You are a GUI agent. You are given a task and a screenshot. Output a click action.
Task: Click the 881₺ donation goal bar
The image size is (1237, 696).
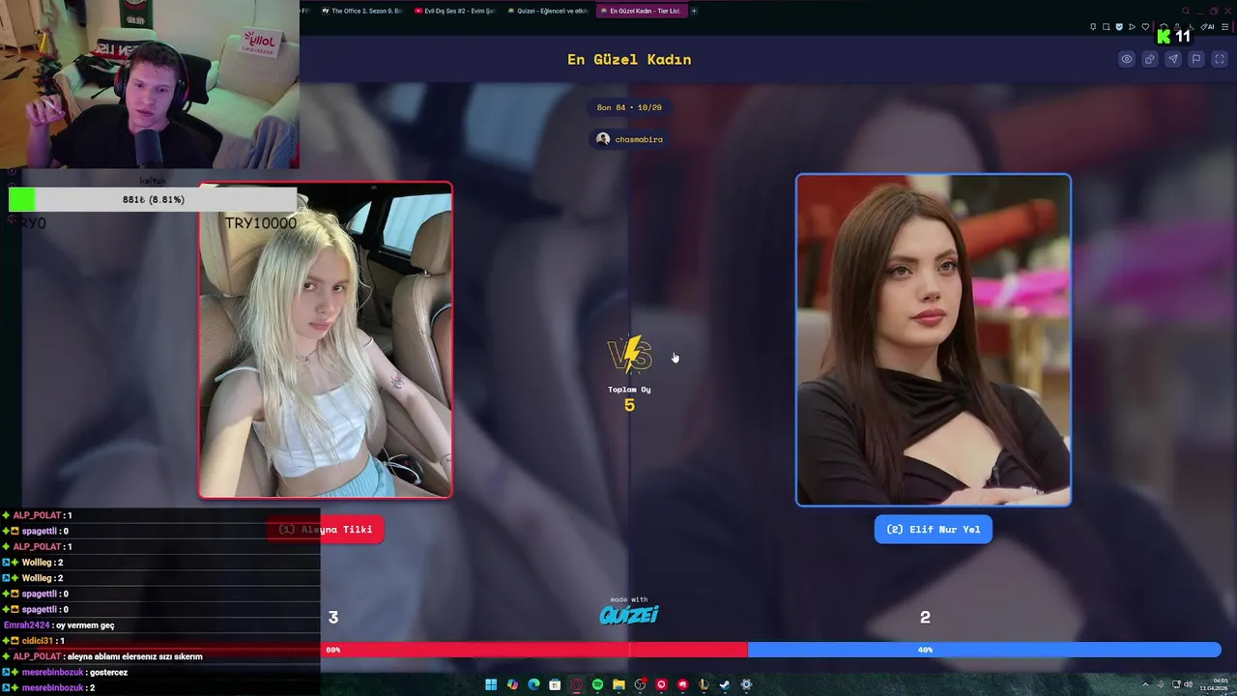153,199
